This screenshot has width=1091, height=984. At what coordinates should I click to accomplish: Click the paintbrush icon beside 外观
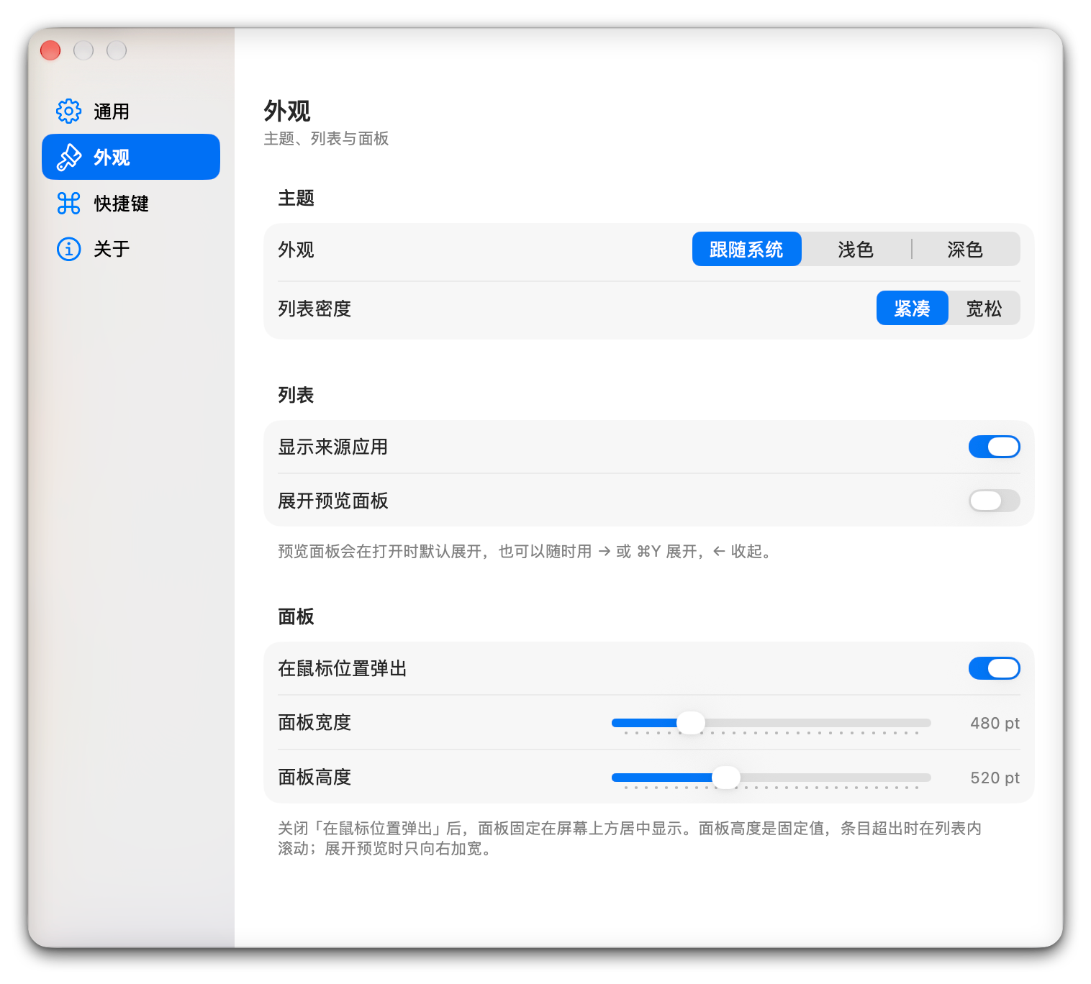click(x=69, y=157)
